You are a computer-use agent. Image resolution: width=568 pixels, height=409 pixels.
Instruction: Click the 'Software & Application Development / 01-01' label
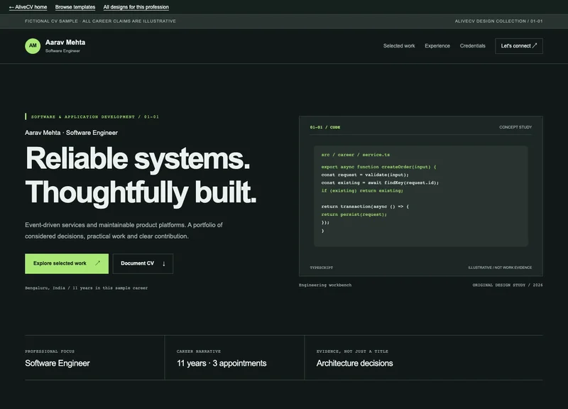[95, 116]
